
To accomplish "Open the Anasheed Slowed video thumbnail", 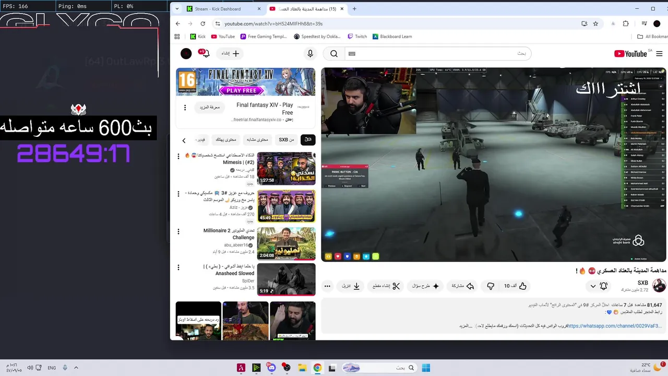I will click(x=286, y=279).
